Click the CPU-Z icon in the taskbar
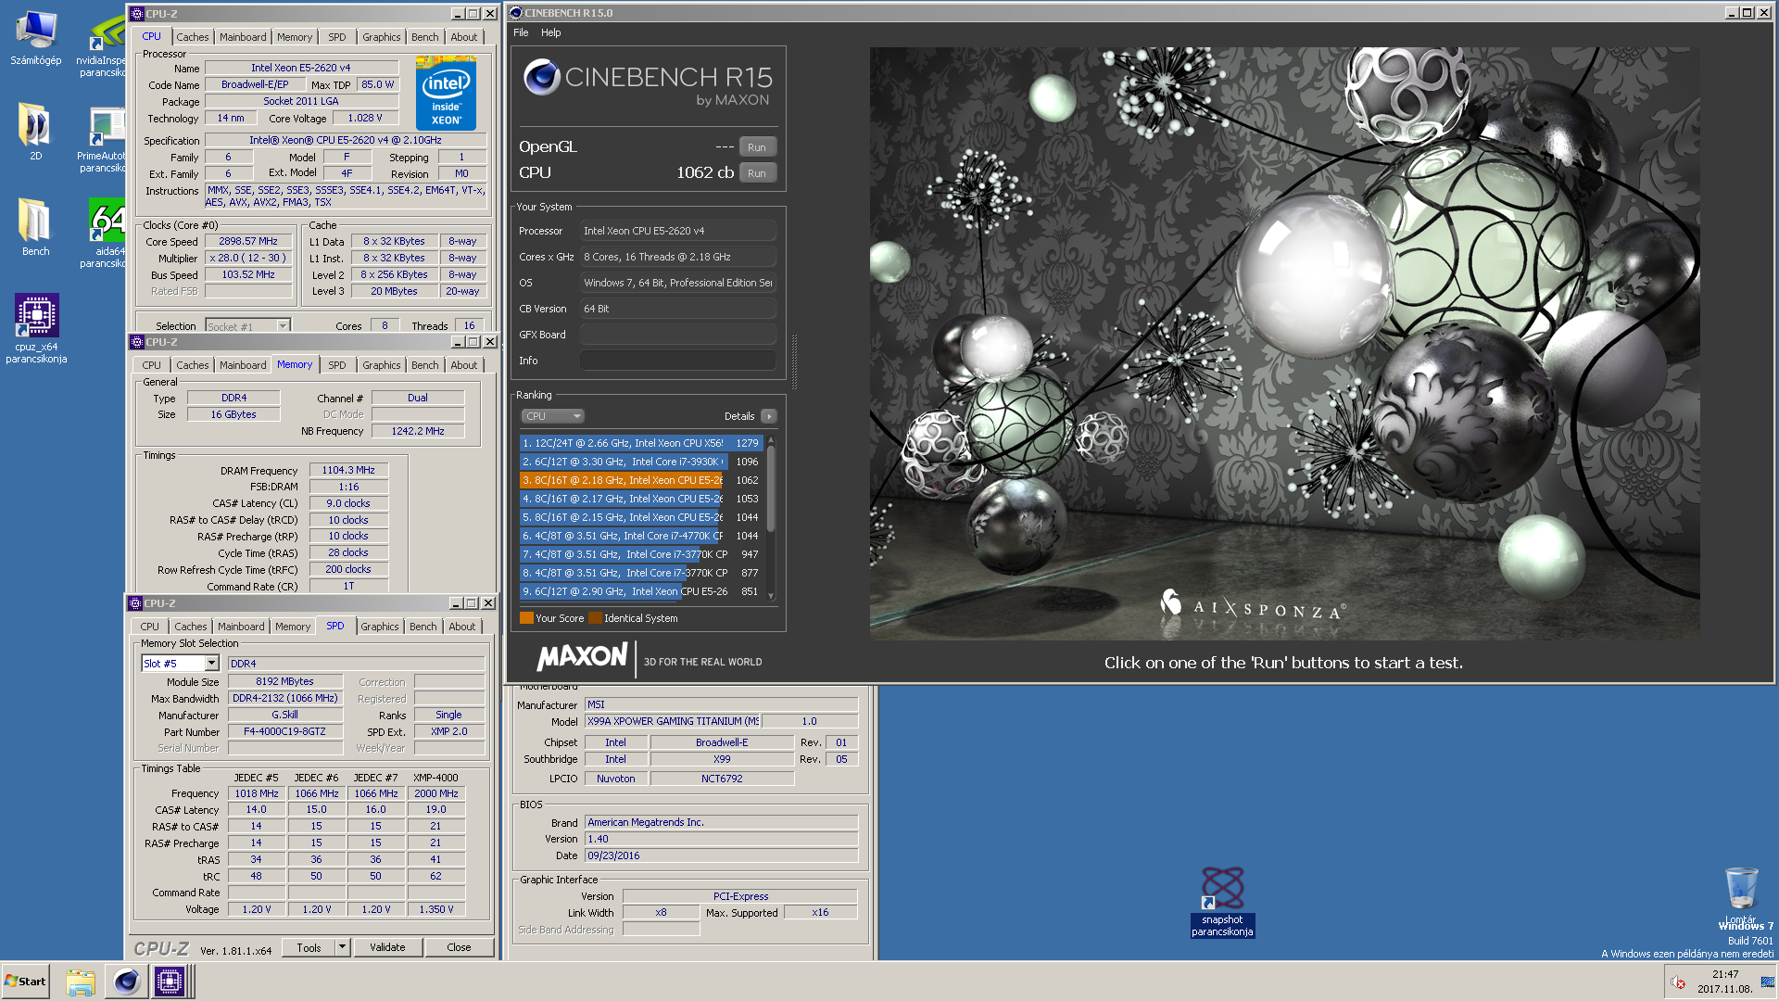 (x=170, y=981)
